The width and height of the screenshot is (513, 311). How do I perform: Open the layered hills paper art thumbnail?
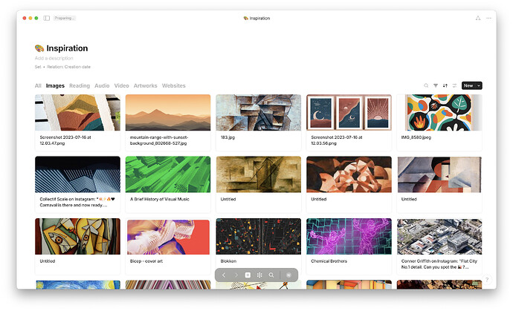pos(77,113)
